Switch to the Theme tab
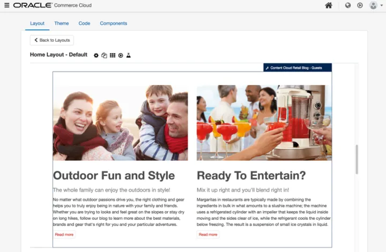The image size is (386, 252). pyautogui.click(x=61, y=24)
